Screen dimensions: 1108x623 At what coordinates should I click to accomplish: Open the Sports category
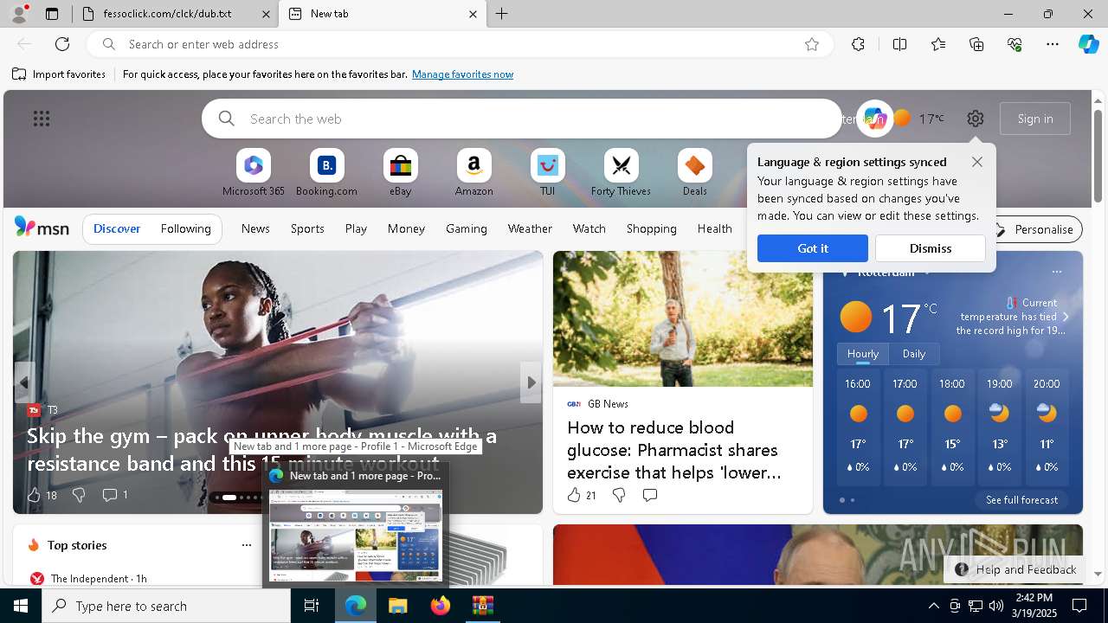(x=307, y=228)
